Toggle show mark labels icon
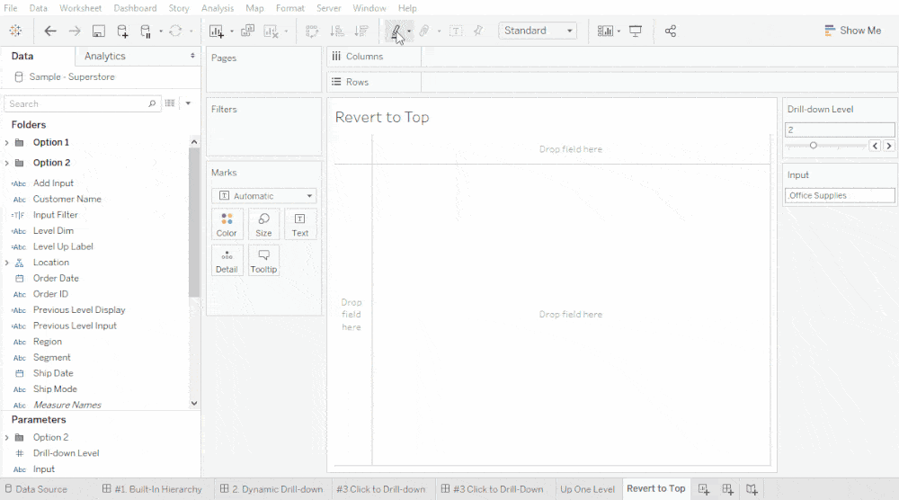The width and height of the screenshot is (899, 500). click(456, 31)
